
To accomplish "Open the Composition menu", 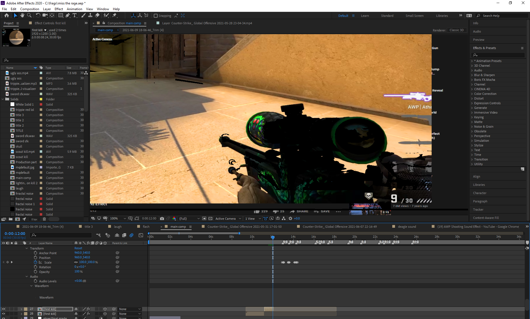I will pos(30,9).
